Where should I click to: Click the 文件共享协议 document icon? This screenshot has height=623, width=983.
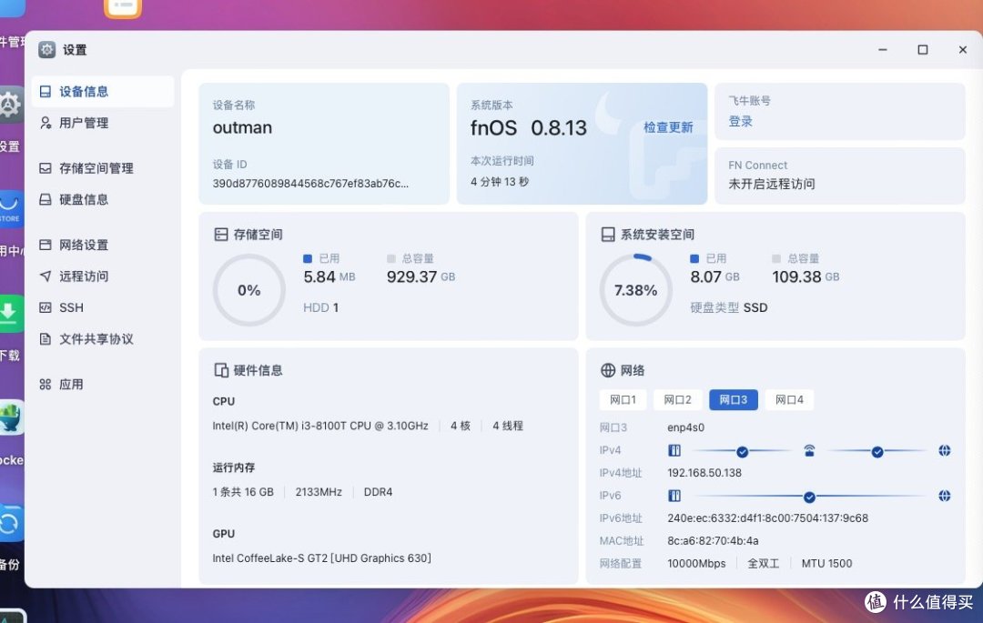pos(46,338)
